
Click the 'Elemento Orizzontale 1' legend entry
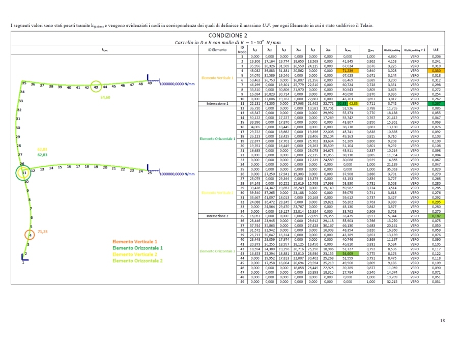coord(137,248)
